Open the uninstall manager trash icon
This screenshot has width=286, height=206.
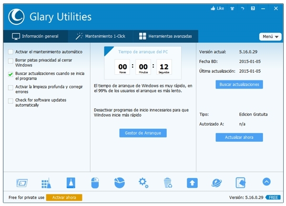[168, 183]
